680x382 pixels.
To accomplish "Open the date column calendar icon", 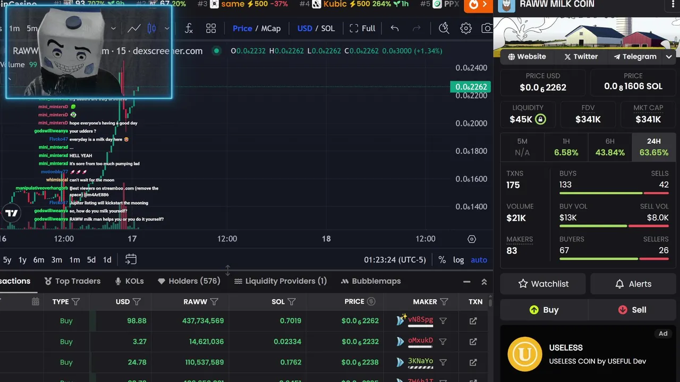I will click(x=36, y=302).
